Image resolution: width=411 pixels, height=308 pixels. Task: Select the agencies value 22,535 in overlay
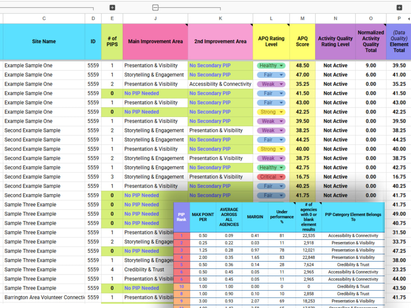click(x=309, y=236)
